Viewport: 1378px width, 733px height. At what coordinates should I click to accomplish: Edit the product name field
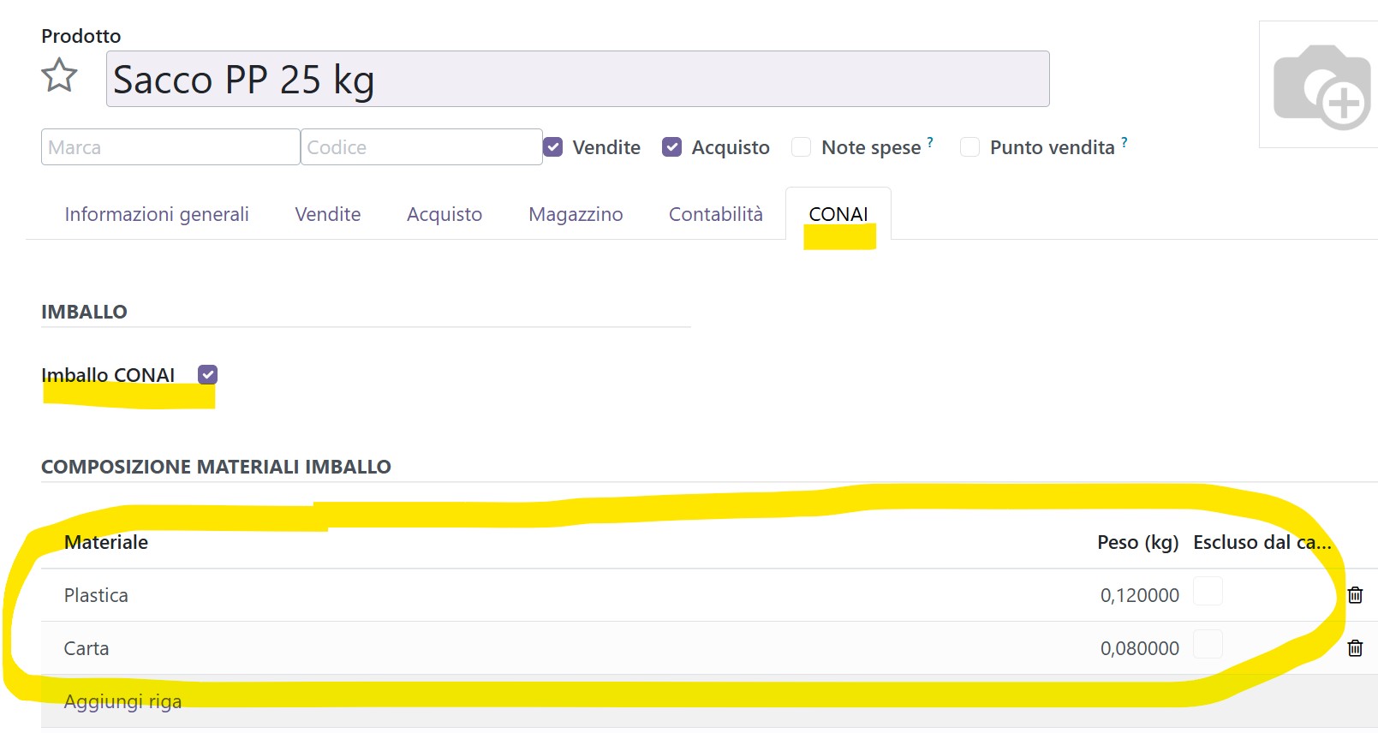click(578, 79)
